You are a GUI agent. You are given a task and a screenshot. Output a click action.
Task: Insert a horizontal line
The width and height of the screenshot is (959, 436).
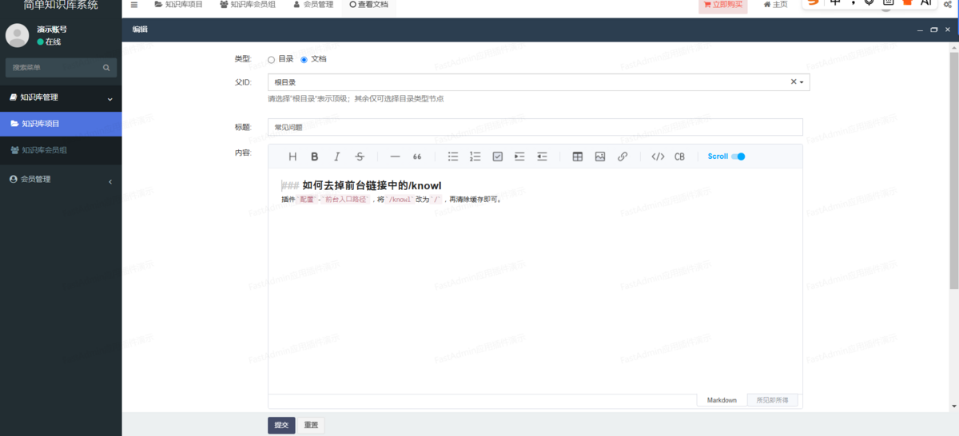click(395, 157)
